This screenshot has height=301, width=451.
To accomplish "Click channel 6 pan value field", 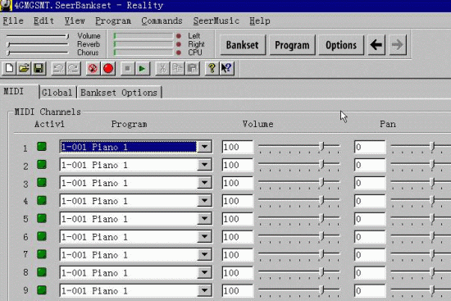I will (x=370, y=236).
